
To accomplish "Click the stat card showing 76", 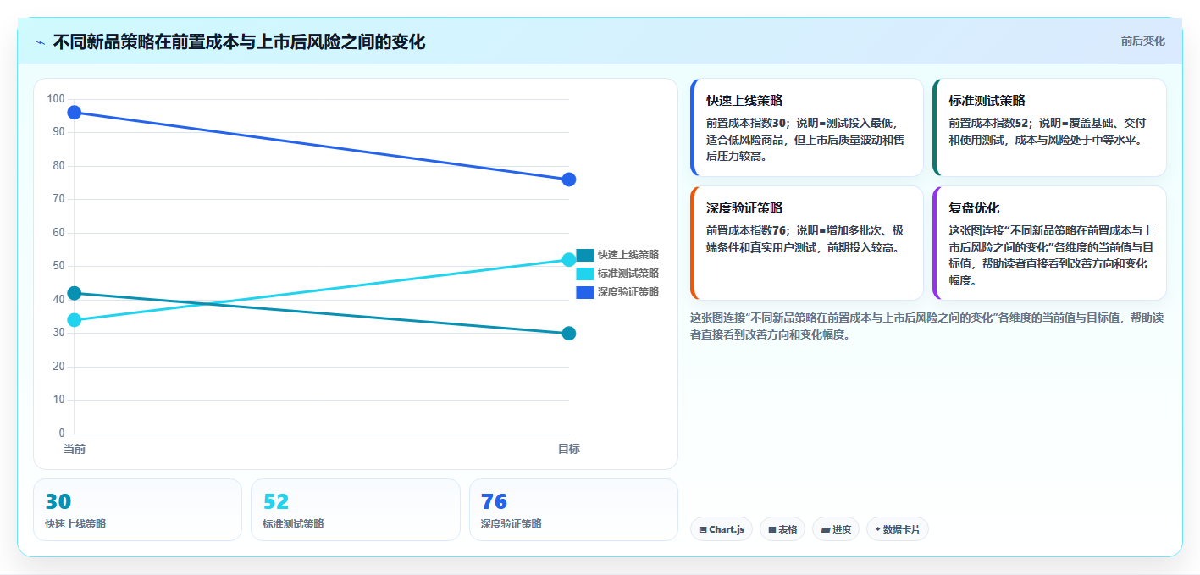I will 573,510.
